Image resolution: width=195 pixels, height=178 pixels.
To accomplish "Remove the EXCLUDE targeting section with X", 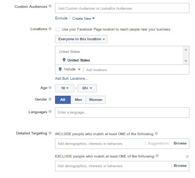I will tap(187, 156).
